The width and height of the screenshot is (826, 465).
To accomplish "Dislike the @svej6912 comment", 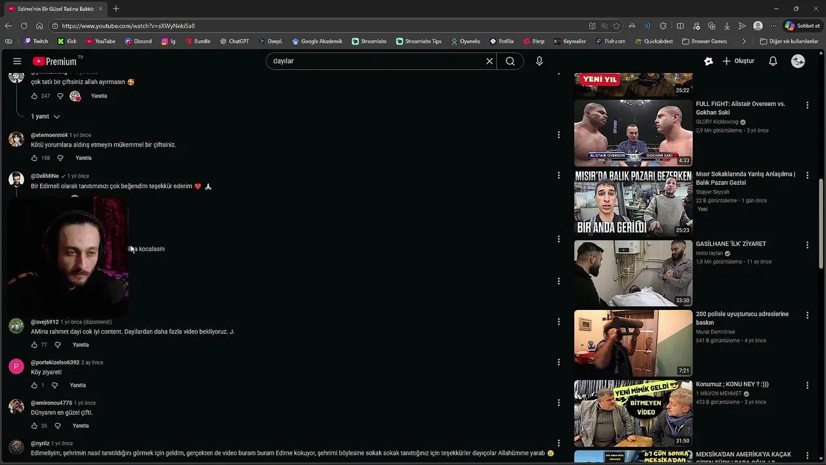I will click(x=57, y=345).
